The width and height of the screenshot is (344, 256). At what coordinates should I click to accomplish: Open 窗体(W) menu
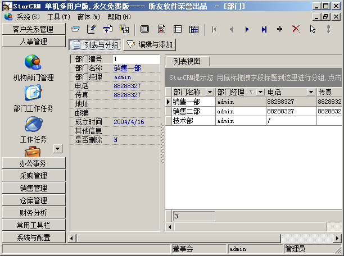(89, 17)
